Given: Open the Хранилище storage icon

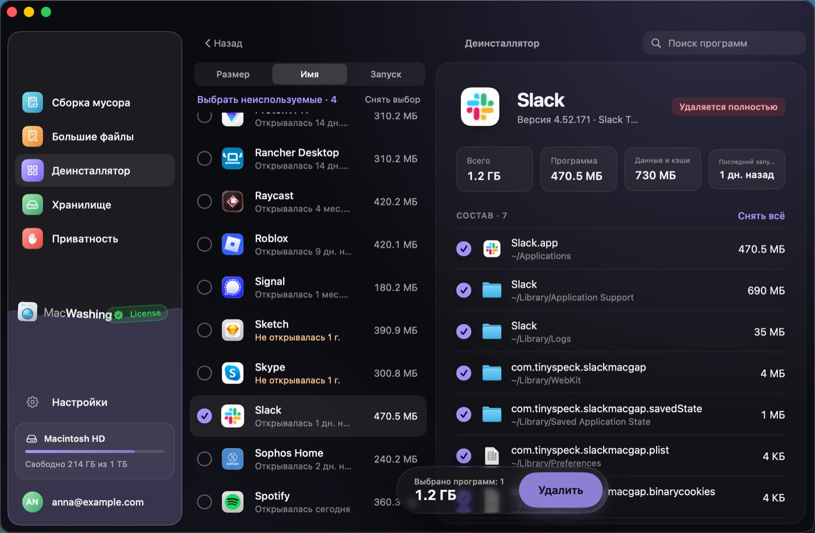Looking at the screenshot, I should [x=33, y=205].
